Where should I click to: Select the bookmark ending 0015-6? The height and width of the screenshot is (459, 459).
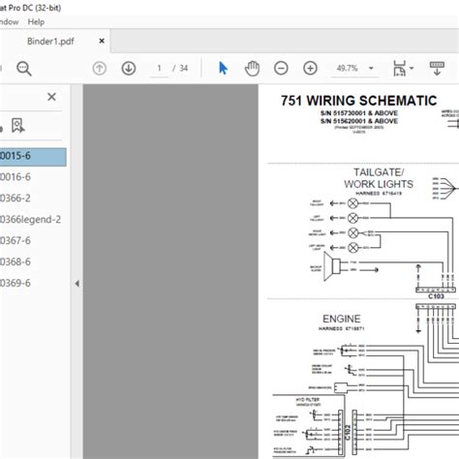[33, 157]
